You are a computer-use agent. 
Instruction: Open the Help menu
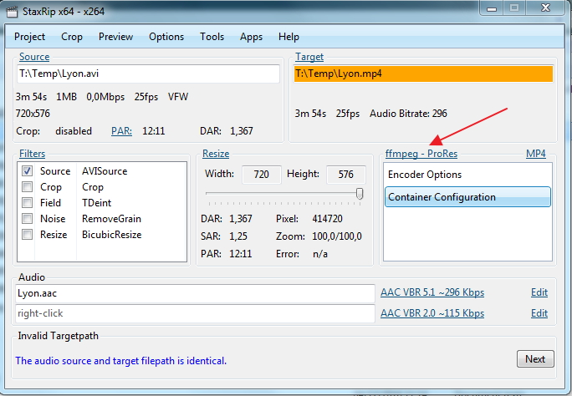click(x=289, y=37)
